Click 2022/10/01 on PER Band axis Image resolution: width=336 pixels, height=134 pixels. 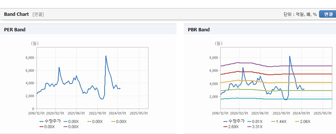click(98, 113)
